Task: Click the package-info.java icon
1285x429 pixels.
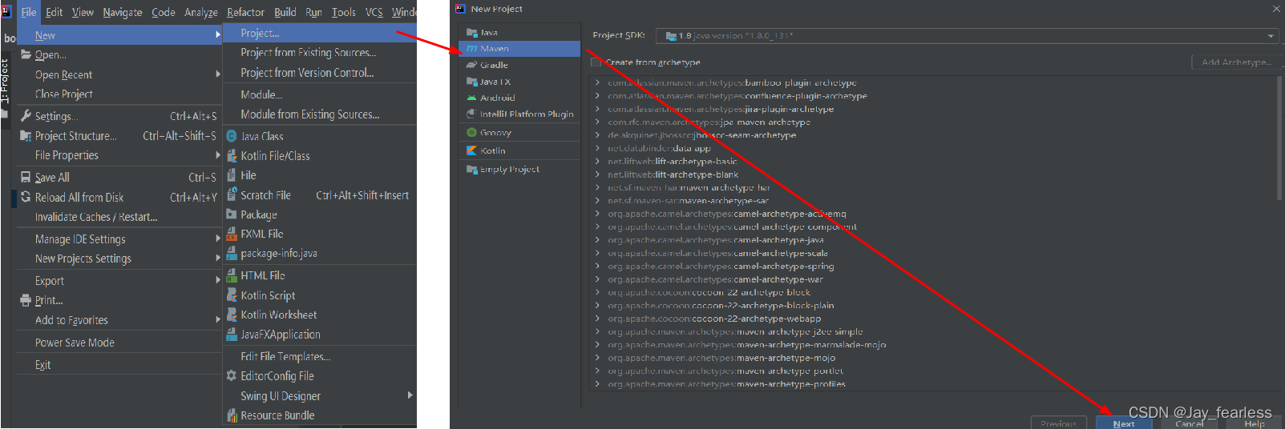Action: pos(232,254)
